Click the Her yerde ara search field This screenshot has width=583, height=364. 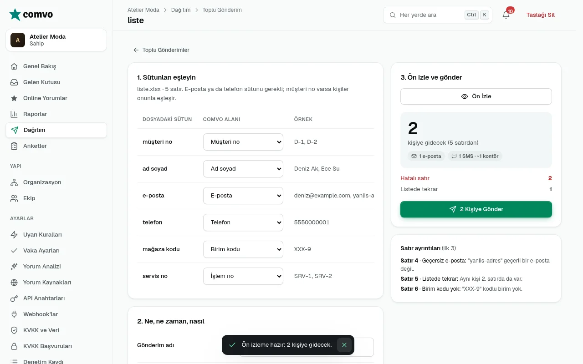tap(438, 15)
